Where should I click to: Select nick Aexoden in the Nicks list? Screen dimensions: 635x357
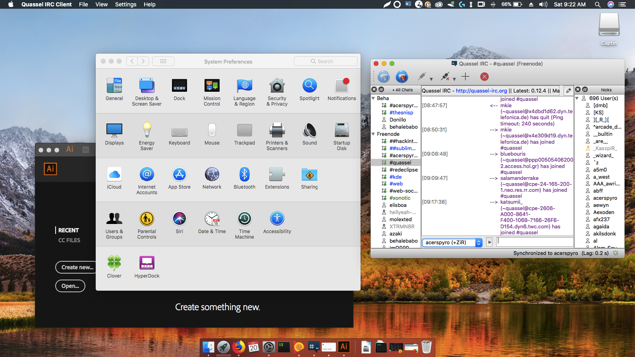click(x=604, y=212)
